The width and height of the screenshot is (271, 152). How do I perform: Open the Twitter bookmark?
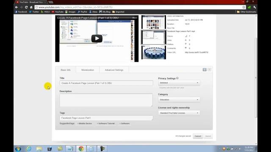click(34, 12)
